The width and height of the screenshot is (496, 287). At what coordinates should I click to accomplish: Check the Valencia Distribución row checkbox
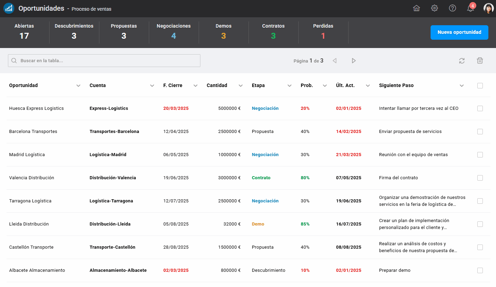[x=480, y=178]
